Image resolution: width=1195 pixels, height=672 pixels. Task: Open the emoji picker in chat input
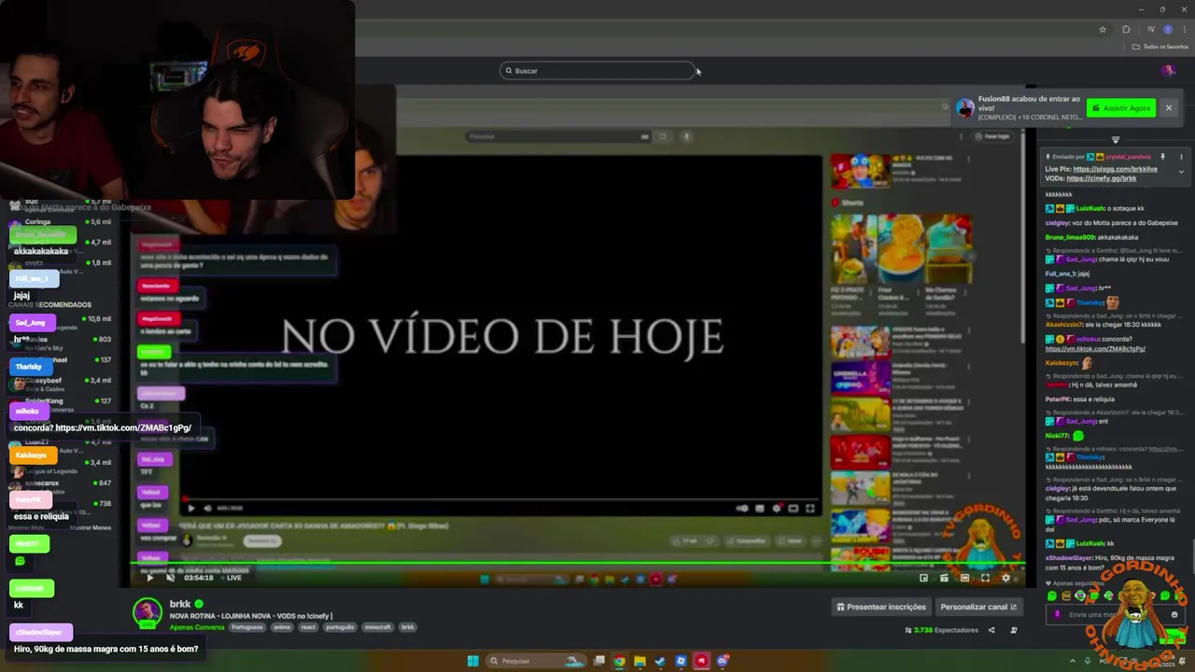pyautogui.click(x=1174, y=614)
